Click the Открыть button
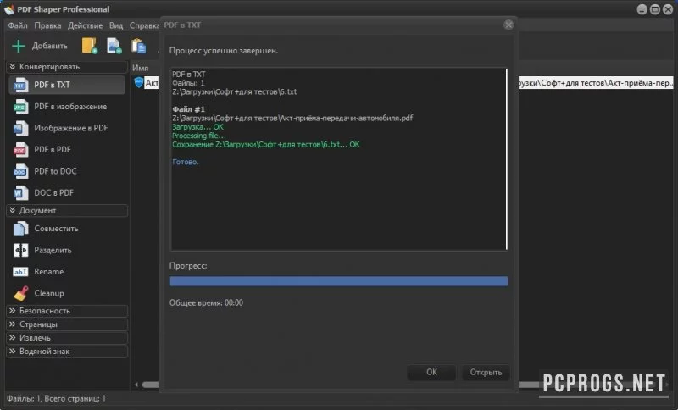This screenshot has height=410, width=678. coord(486,373)
